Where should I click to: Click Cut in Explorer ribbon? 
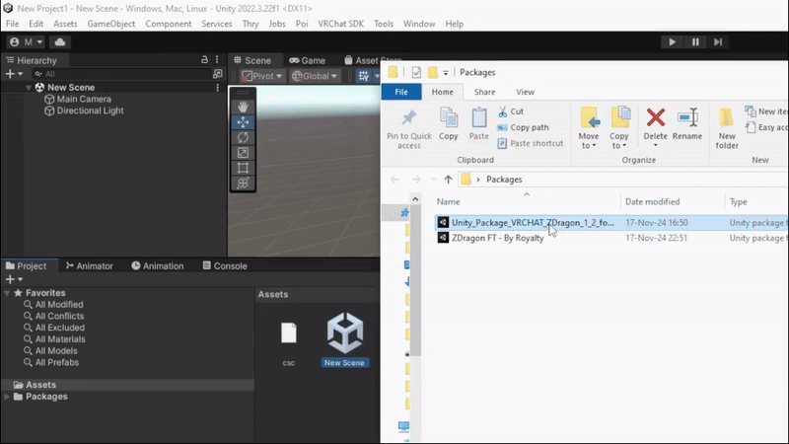510,111
